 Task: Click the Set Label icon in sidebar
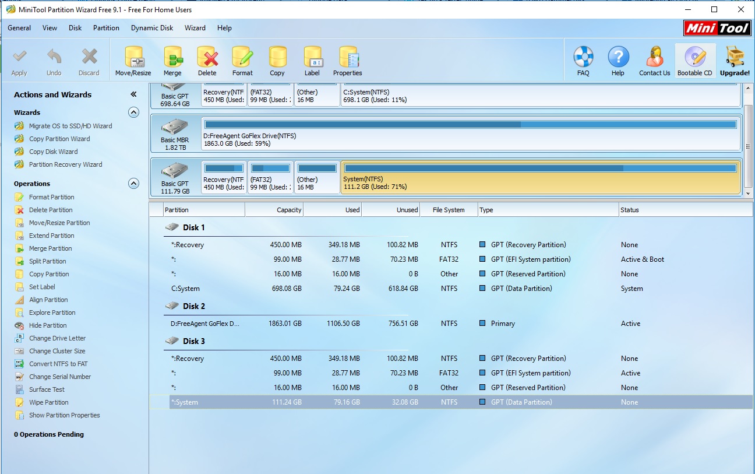pos(19,287)
